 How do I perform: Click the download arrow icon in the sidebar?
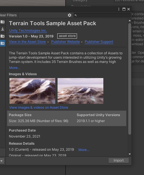[x=3, y=29]
